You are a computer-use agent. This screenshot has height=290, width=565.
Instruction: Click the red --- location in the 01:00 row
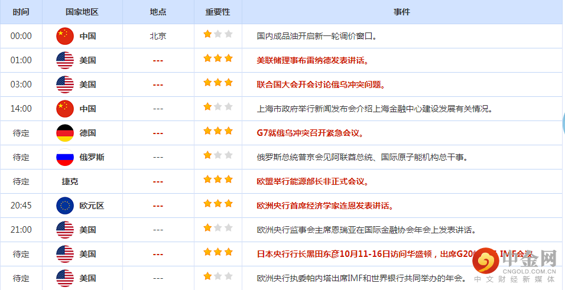click(x=158, y=60)
